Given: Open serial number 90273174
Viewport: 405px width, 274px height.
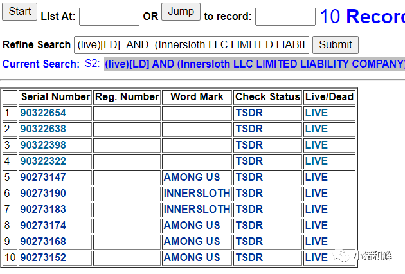Looking at the screenshot, I should coord(43,225).
